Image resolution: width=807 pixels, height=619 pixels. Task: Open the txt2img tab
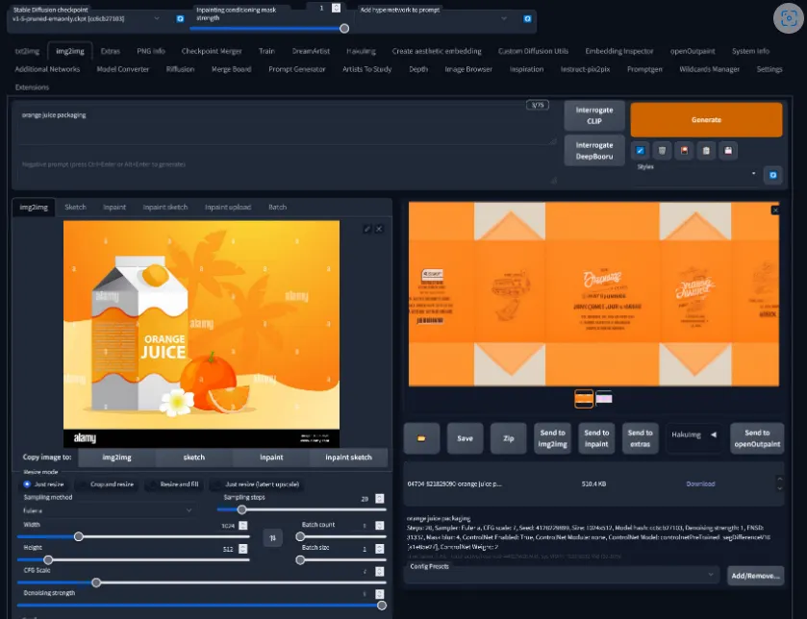[x=27, y=51]
